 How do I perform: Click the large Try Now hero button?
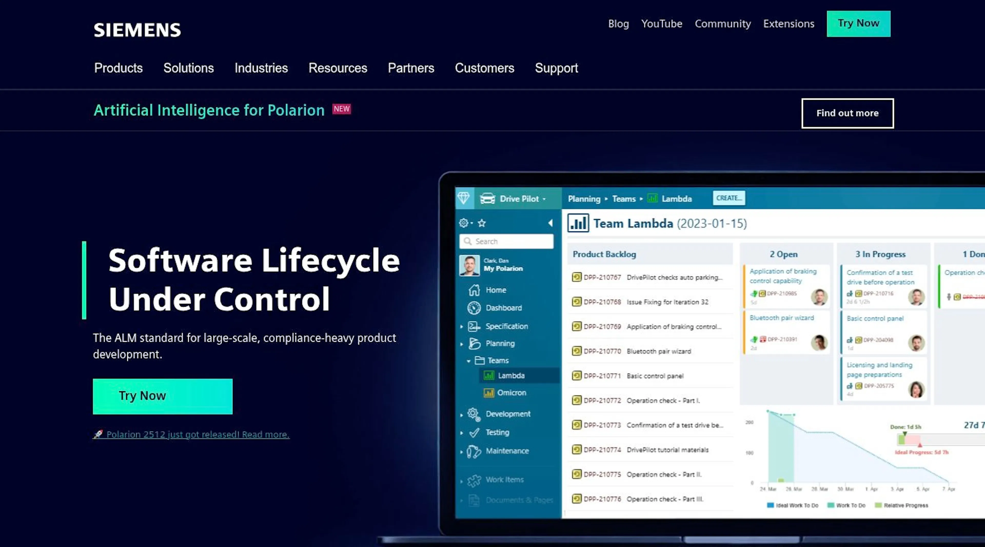pos(163,396)
